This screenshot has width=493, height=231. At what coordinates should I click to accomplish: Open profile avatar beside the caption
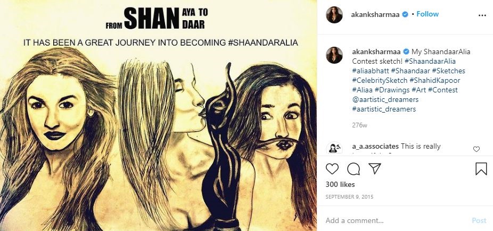(334, 55)
